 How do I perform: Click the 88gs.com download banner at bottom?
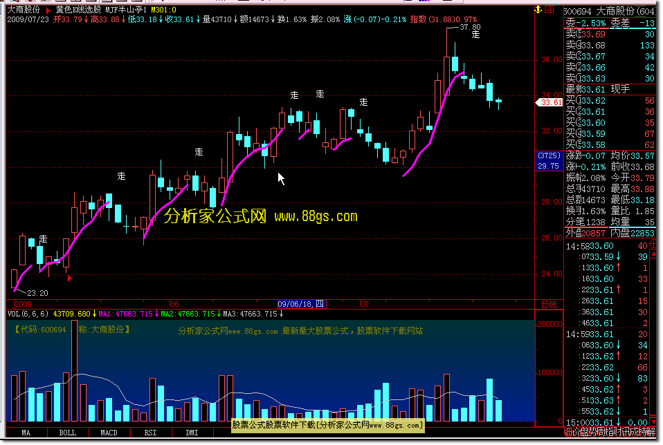click(328, 425)
